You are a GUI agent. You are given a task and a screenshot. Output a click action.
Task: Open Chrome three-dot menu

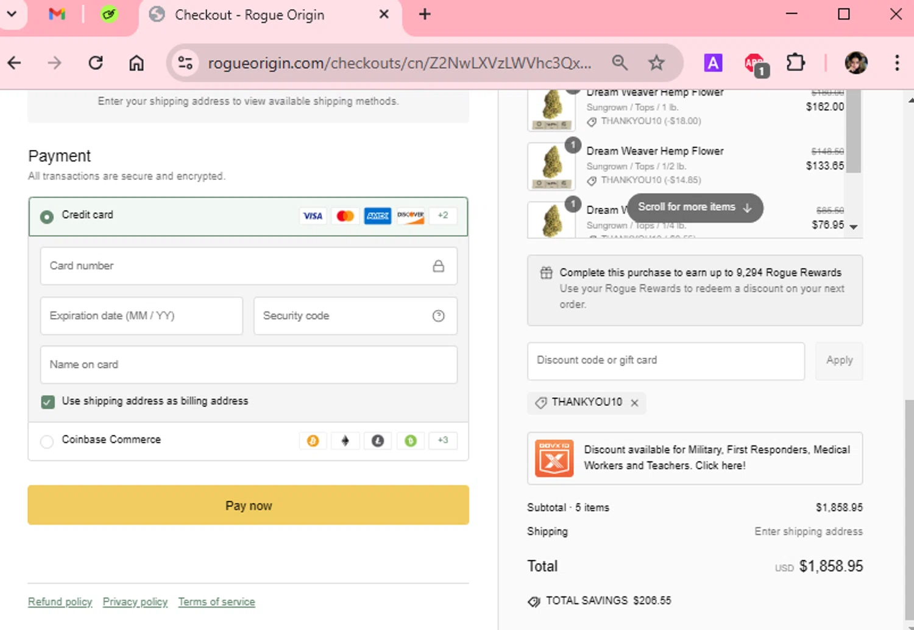tap(896, 63)
